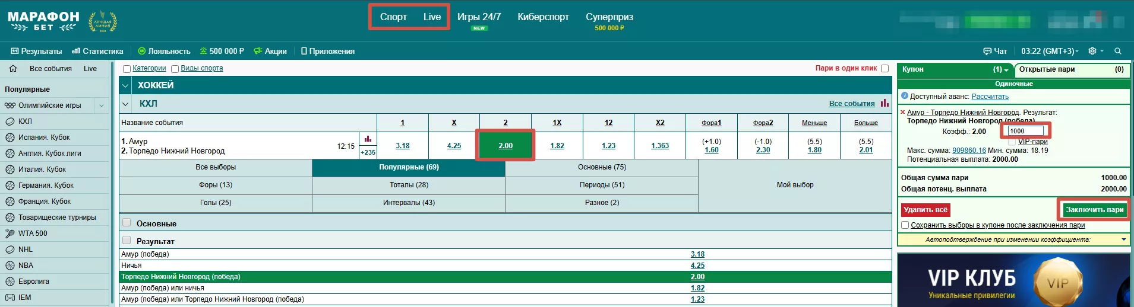Select the Тоталы (28) market tab
Screen dimensions: 1134x307
coord(409,185)
